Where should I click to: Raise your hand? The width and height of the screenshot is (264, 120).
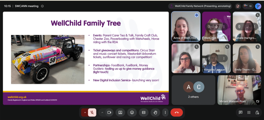(155, 113)
